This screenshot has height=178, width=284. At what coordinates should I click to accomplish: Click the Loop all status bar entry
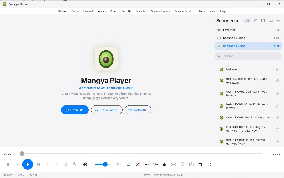click(33, 175)
